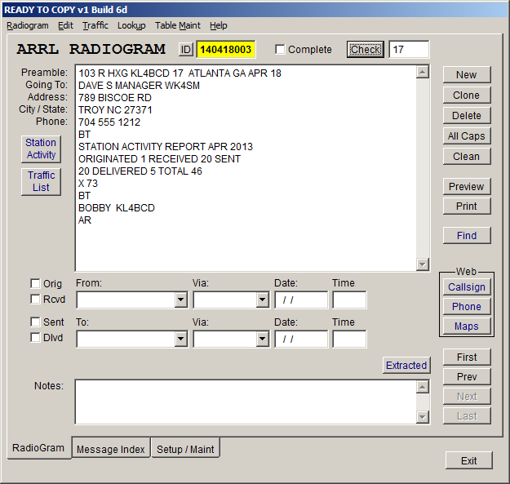Switch to the Setup / Maint tab

185,449
